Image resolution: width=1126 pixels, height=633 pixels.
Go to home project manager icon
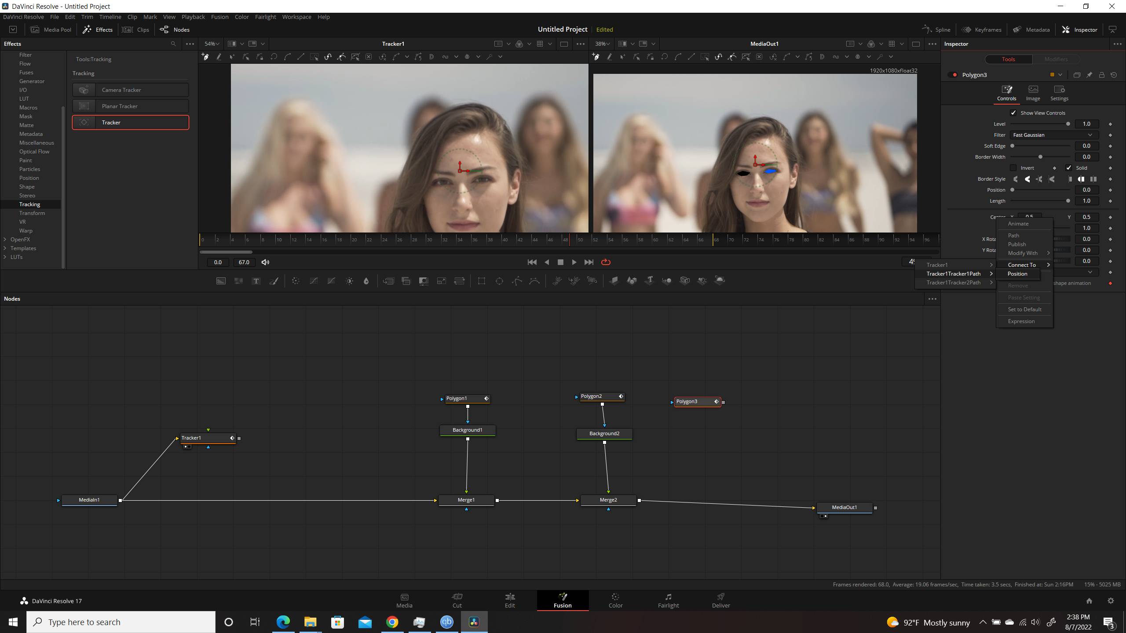(1089, 600)
